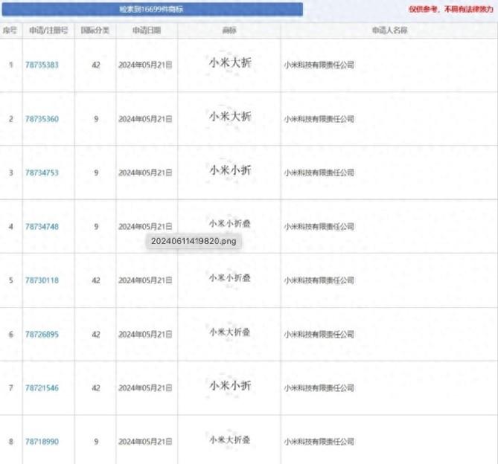Click sequence number 3 in the 78734753 row
Viewport: 498px width, 464px height.
pyautogui.click(x=11, y=173)
